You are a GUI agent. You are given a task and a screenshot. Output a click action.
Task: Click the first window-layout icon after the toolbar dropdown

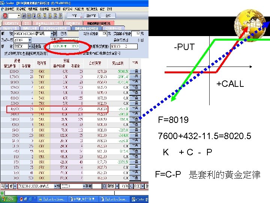pyautogui.click(x=24, y=16)
